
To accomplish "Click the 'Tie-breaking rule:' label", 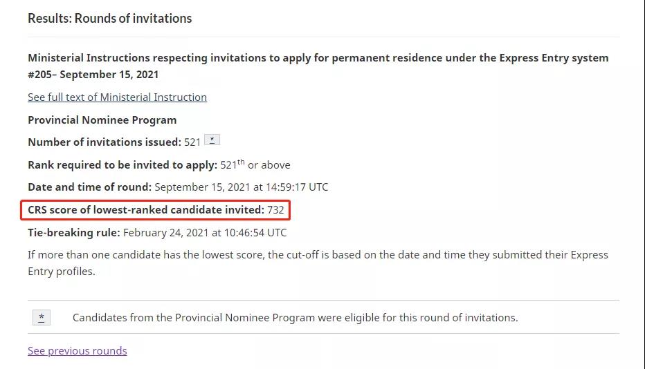I will (74, 233).
